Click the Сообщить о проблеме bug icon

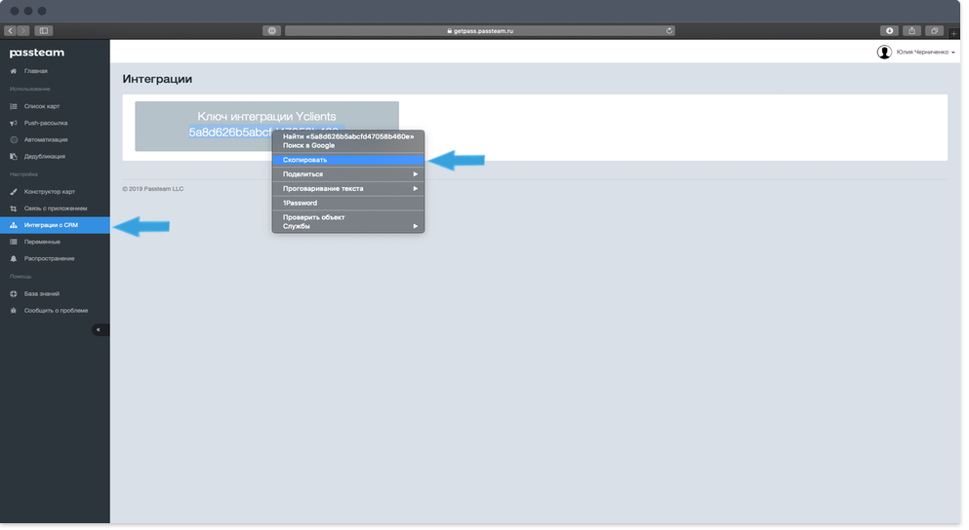click(x=14, y=311)
